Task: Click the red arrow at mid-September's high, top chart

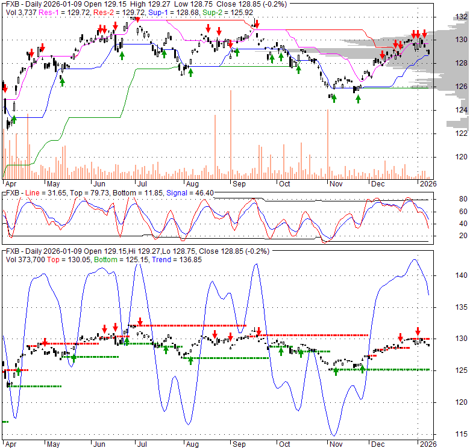Action: tap(257, 24)
